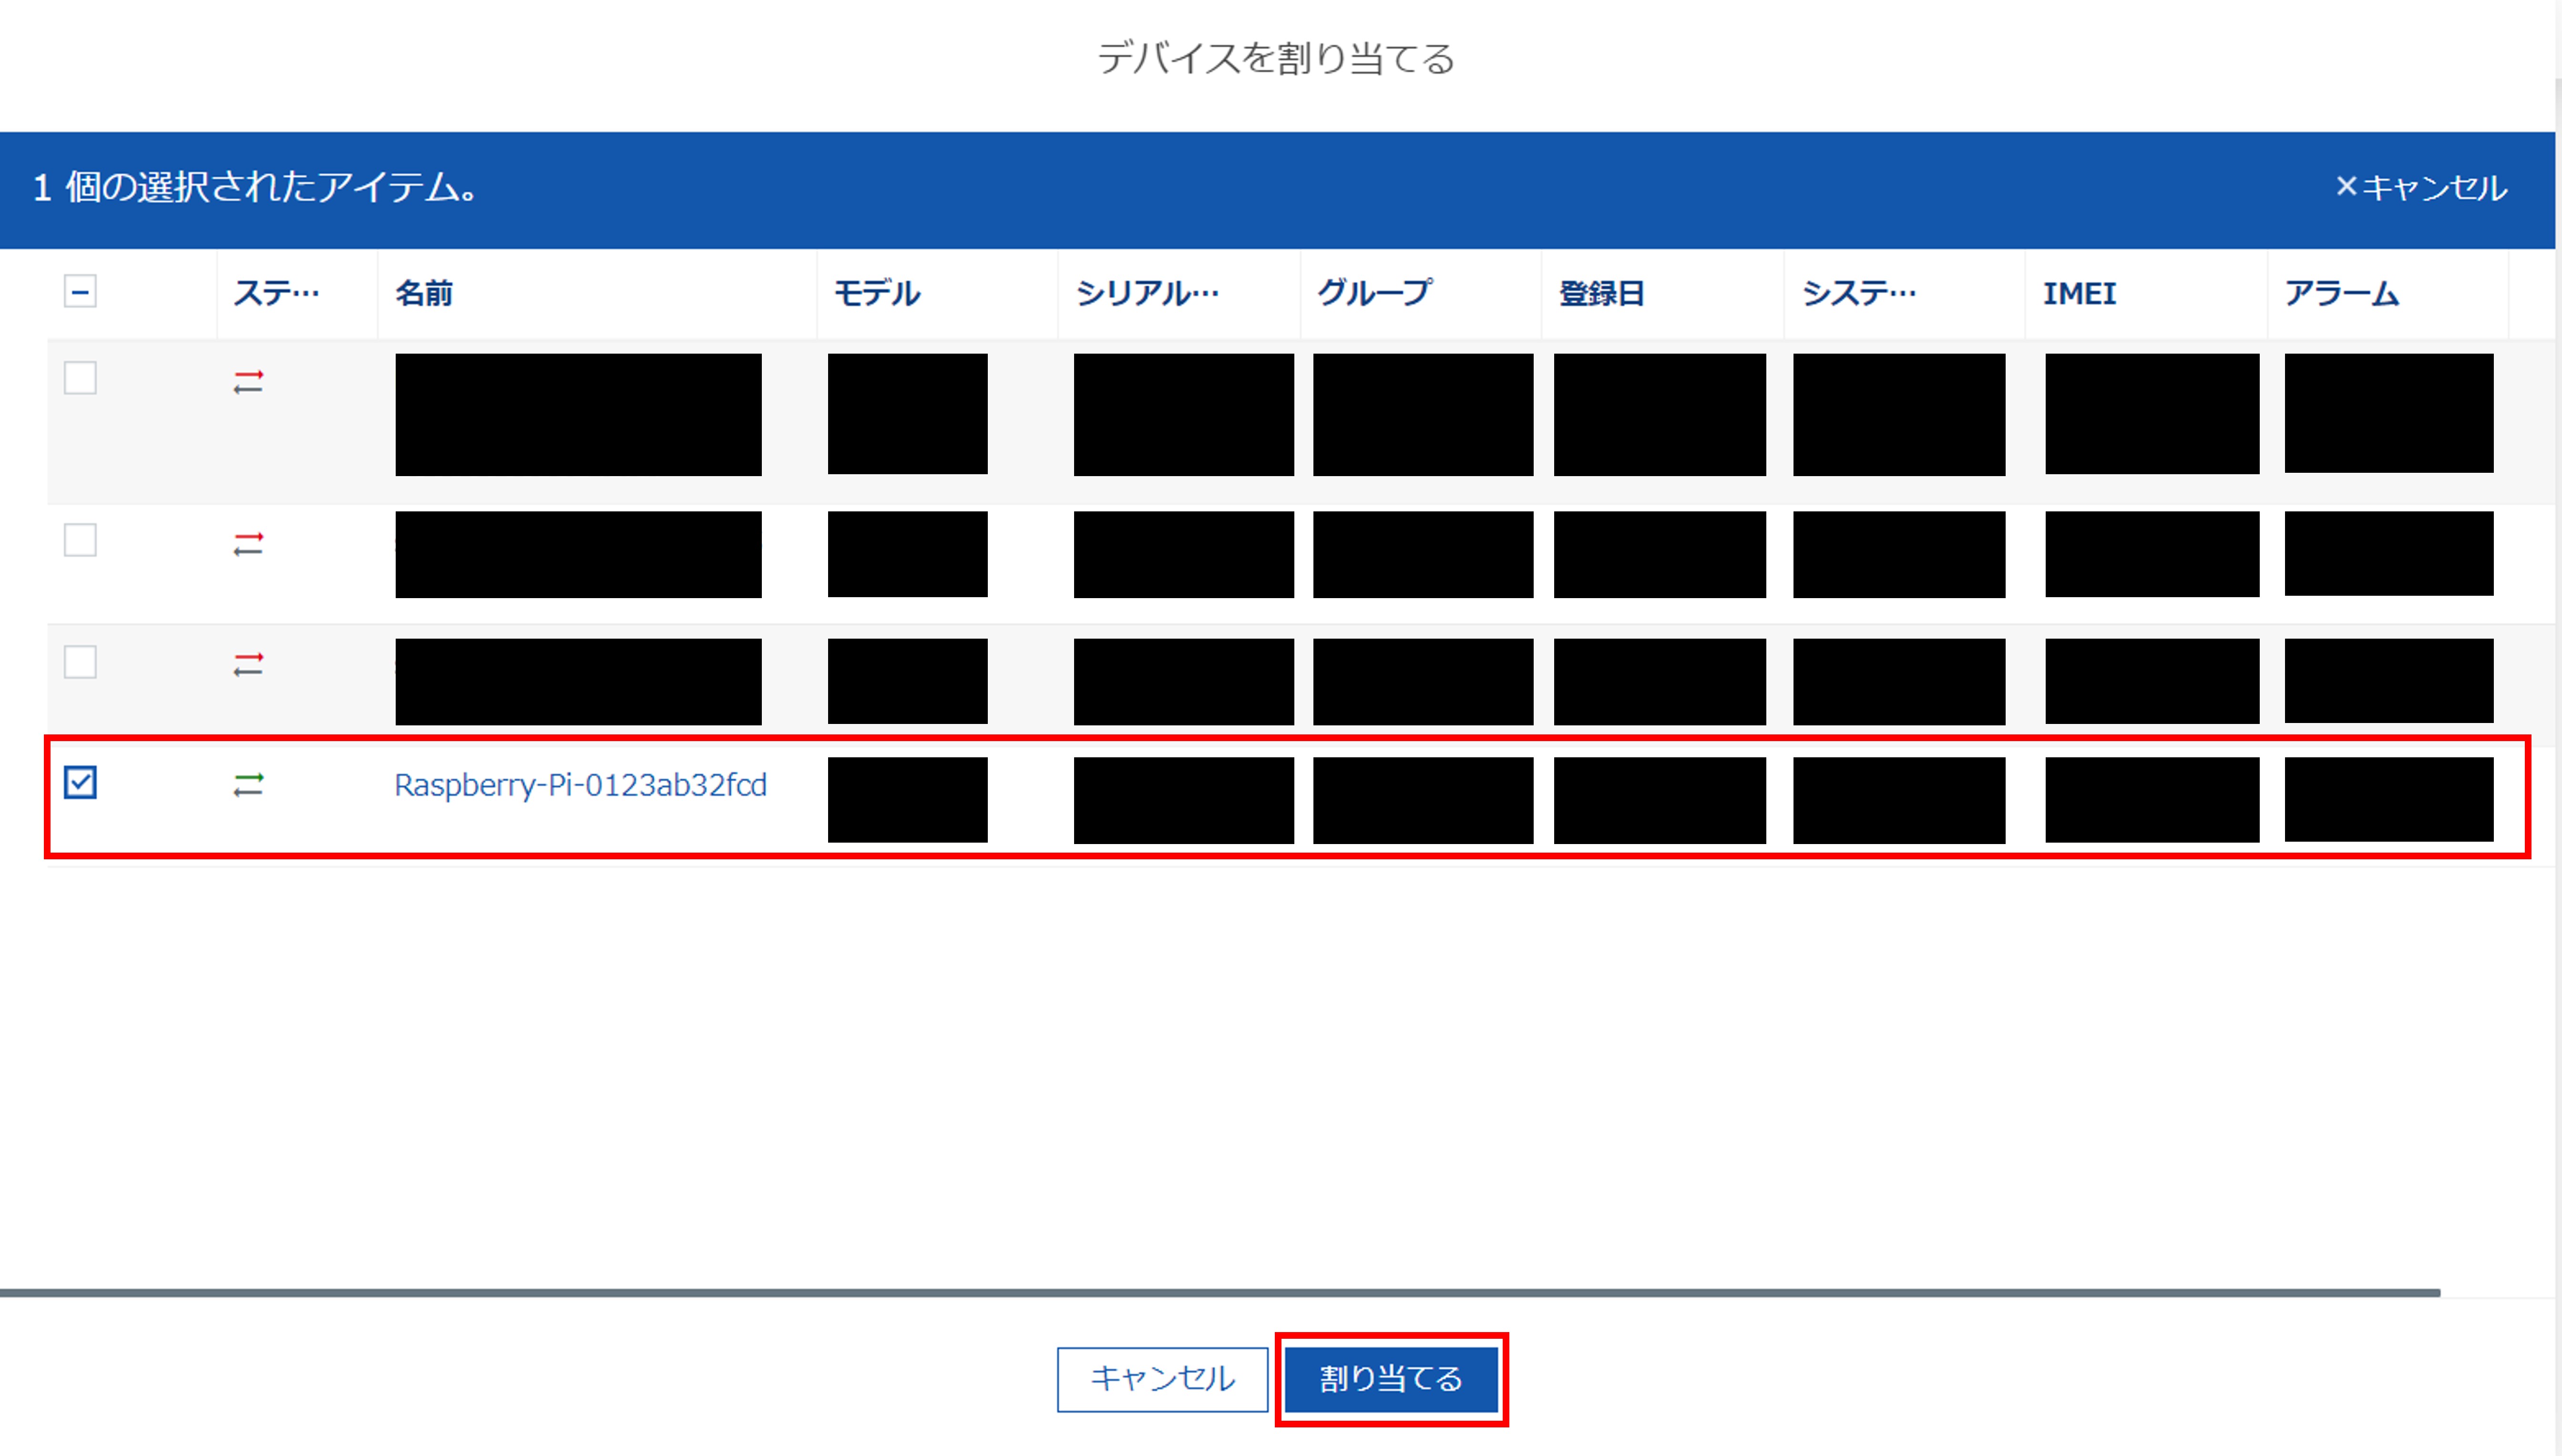Sort by IMEI column header
The height and width of the screenshot is (1456, 2562).
pos(2079,293)
